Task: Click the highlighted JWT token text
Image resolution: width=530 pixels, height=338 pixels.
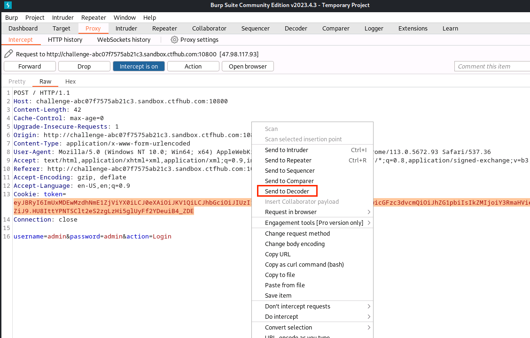Action: click(132, 207)
